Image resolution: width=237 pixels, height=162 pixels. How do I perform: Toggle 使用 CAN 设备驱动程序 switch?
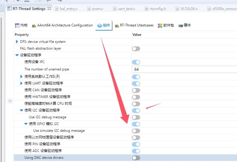click(136, 90)
